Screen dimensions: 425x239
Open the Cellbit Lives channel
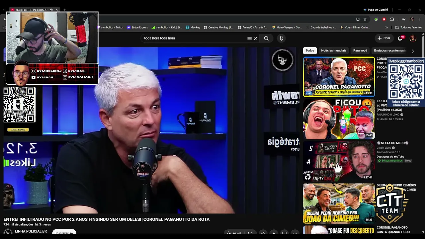[x=383, y=148]
